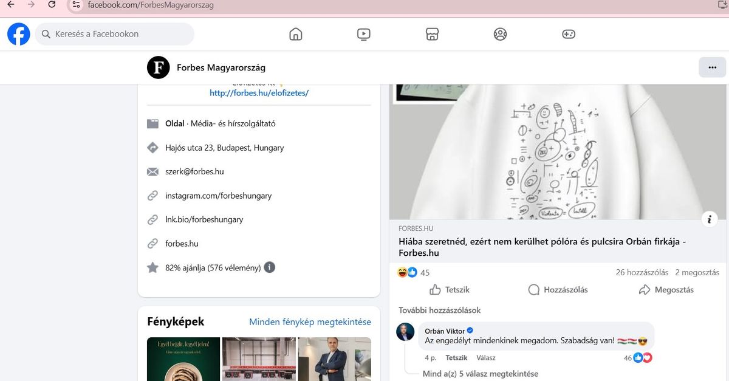
Task: Click the 82% ajánlja reviews text
Action: point(213,267)
